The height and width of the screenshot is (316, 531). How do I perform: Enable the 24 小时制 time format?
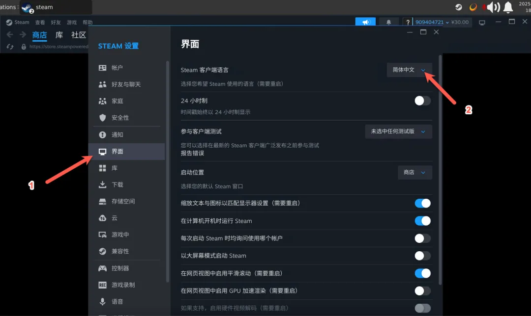coord(422,100)
